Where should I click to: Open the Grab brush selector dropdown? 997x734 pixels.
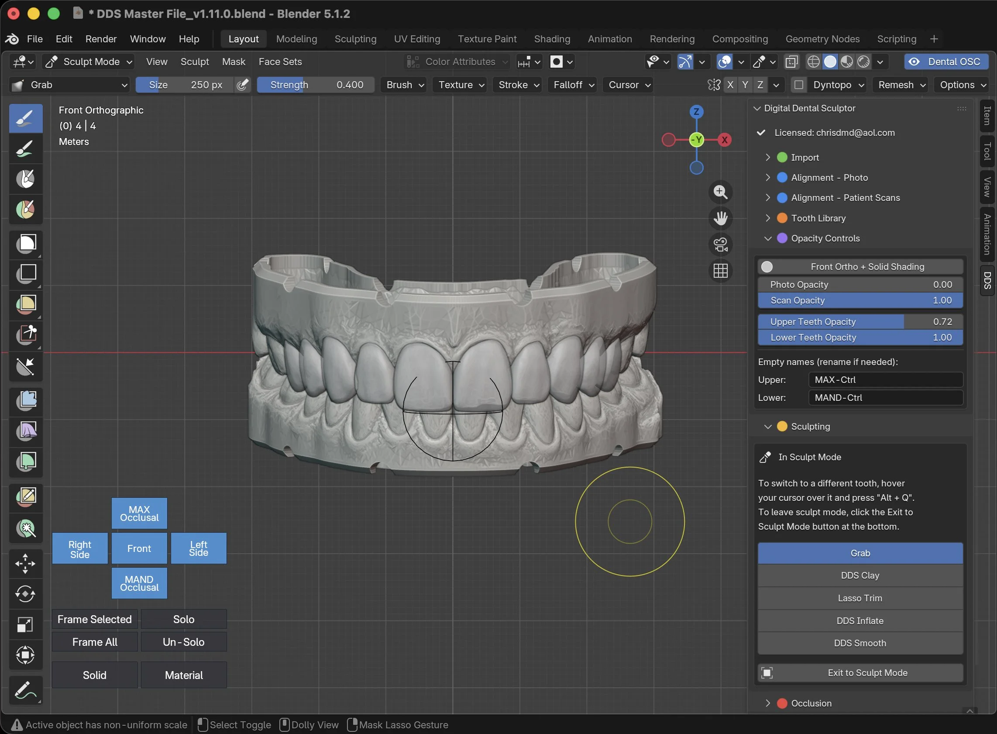coord(70,85)
